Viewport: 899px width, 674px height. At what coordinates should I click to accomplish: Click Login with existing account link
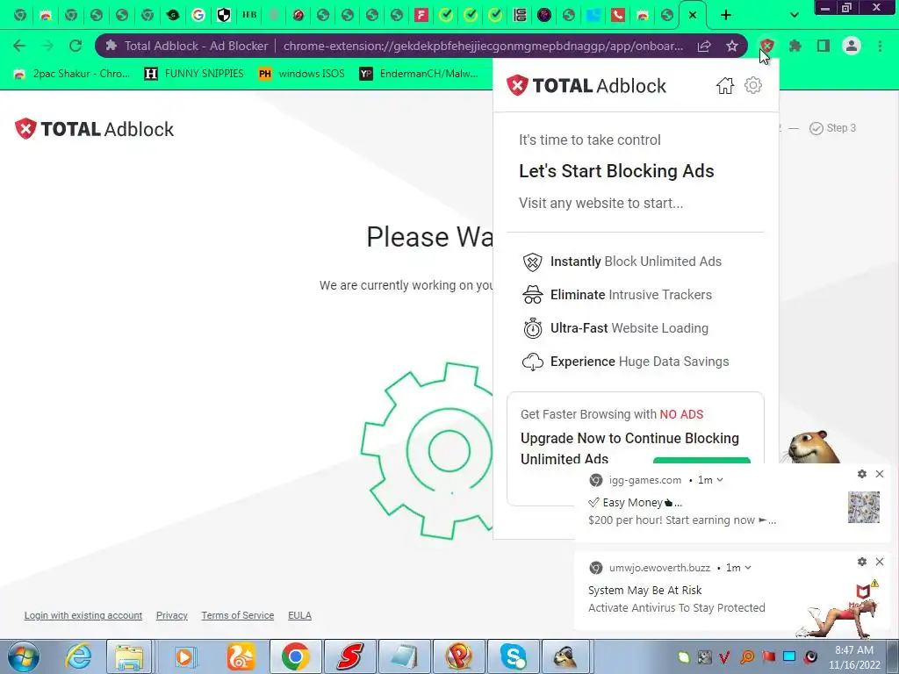tap(83, 615)
